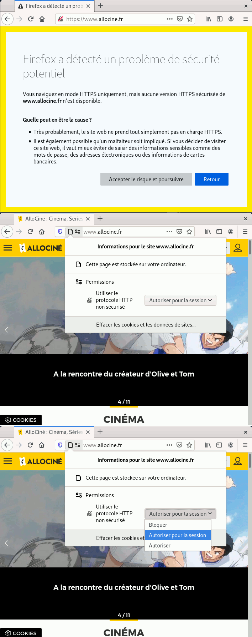Go back in the middle AlloCiné window

7,232
